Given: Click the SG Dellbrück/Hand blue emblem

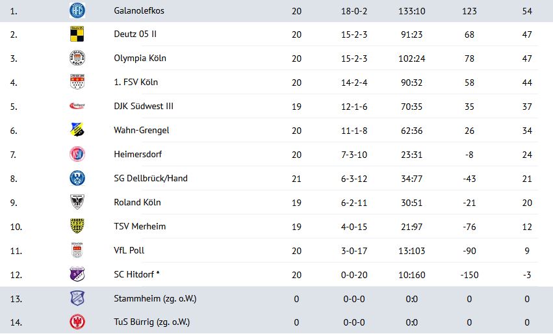Looking at the screenshot, I should coord(77,178).
